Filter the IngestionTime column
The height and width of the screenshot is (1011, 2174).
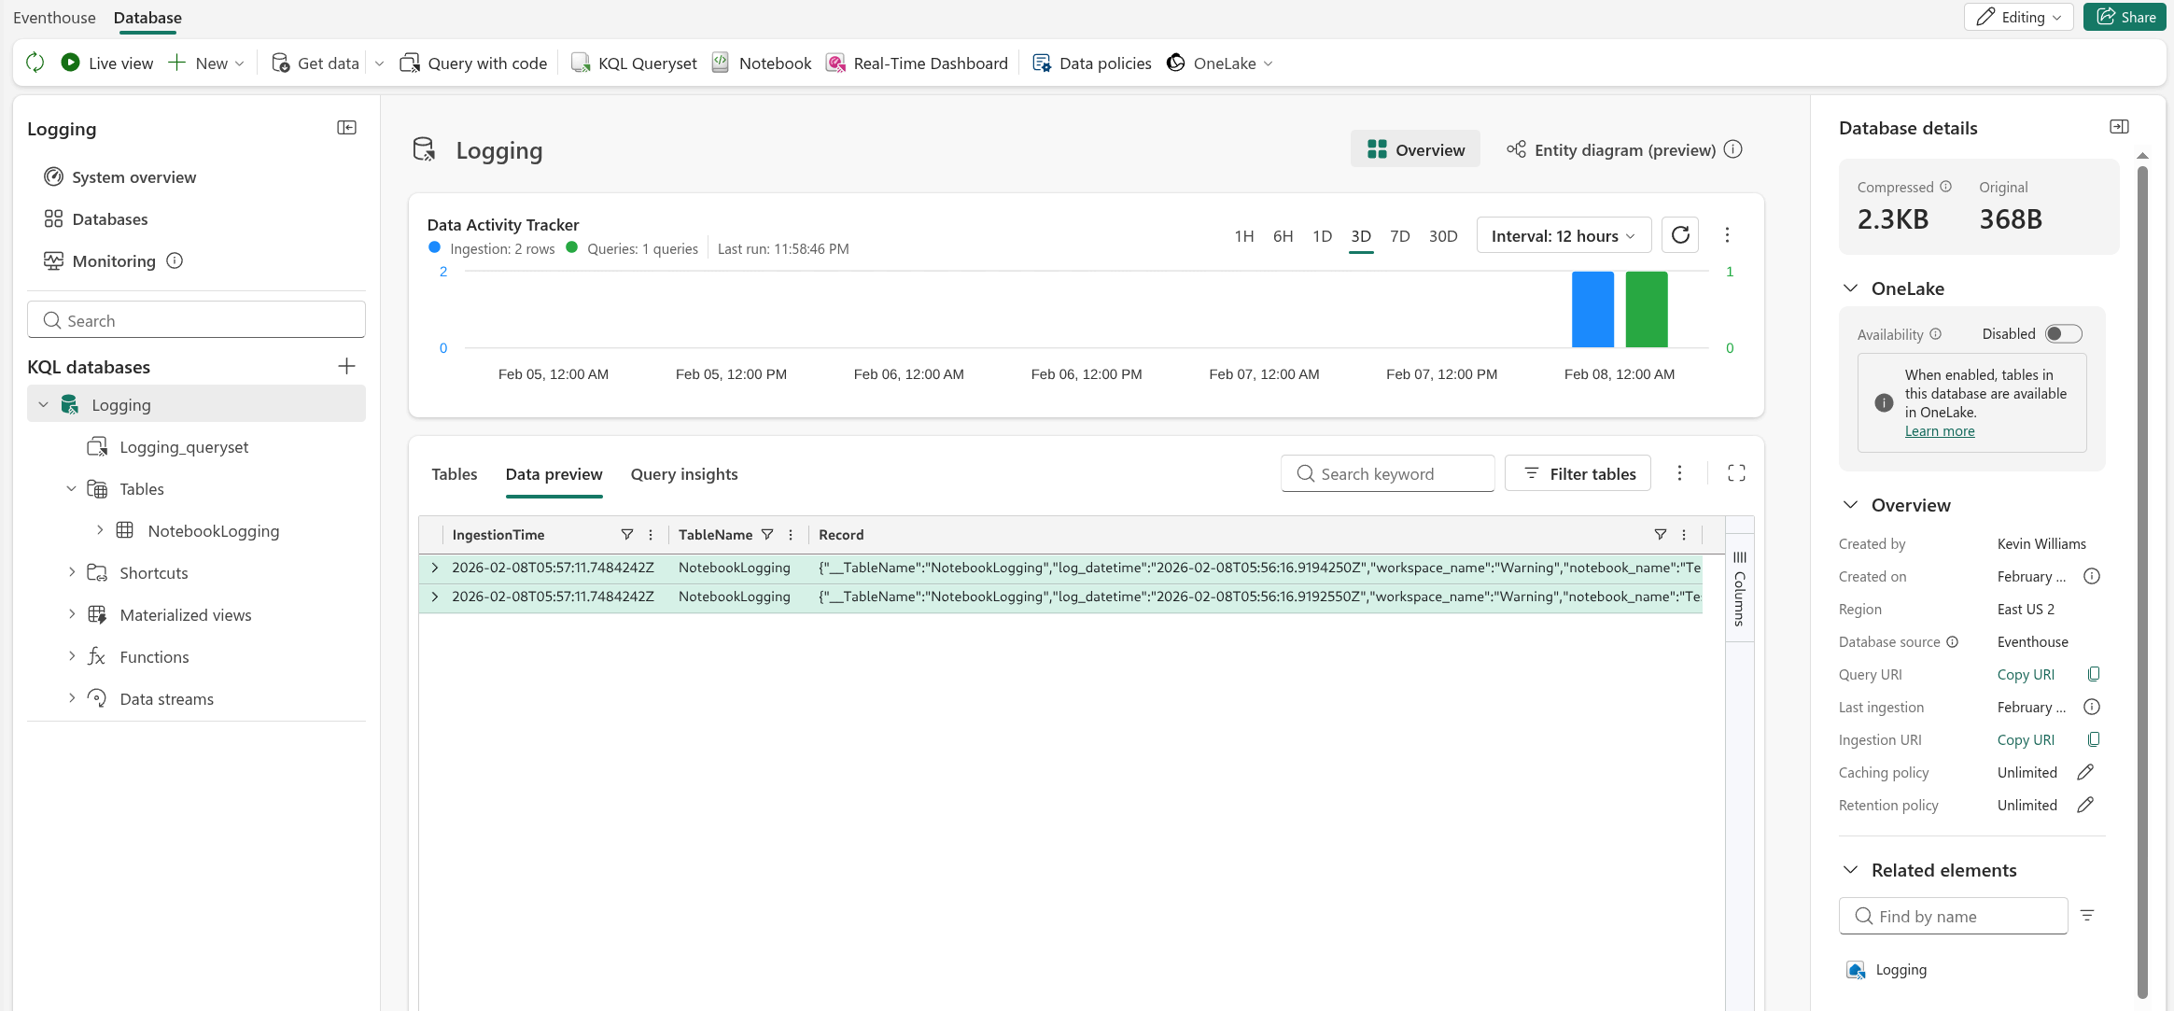click(x=627, y=535)
